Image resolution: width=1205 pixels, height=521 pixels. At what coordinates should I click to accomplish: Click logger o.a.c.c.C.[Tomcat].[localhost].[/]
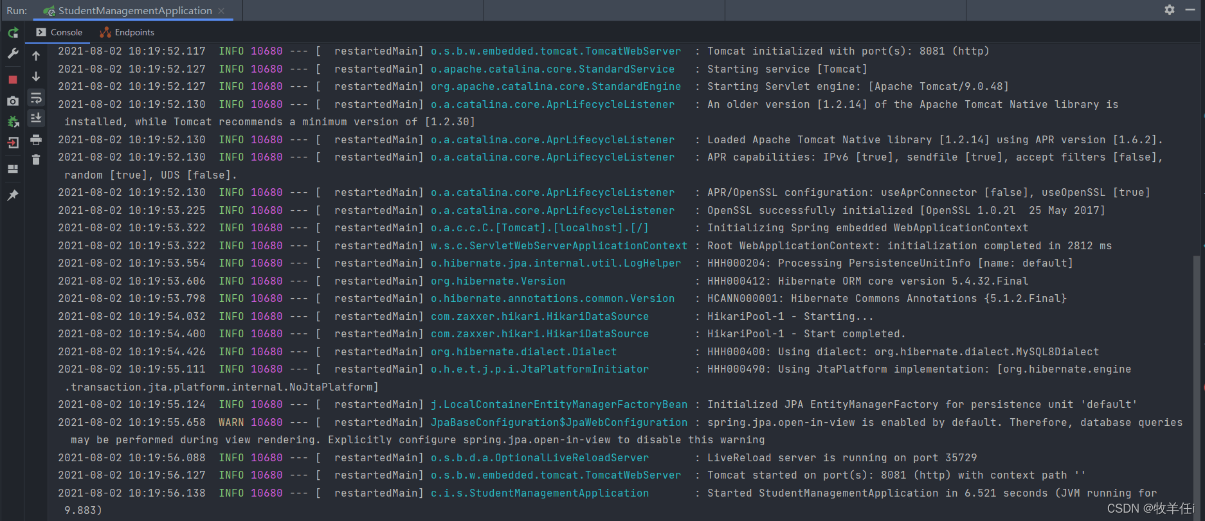pyautogui.click(x=539, y=227)
